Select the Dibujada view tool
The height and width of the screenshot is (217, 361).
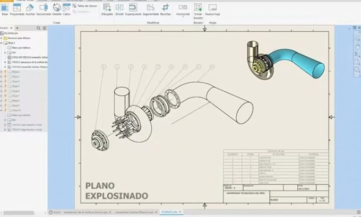pyautogui.click(x=107, y=10)
